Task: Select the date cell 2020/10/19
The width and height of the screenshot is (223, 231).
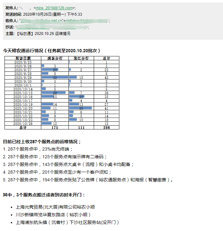Action: 23,104
